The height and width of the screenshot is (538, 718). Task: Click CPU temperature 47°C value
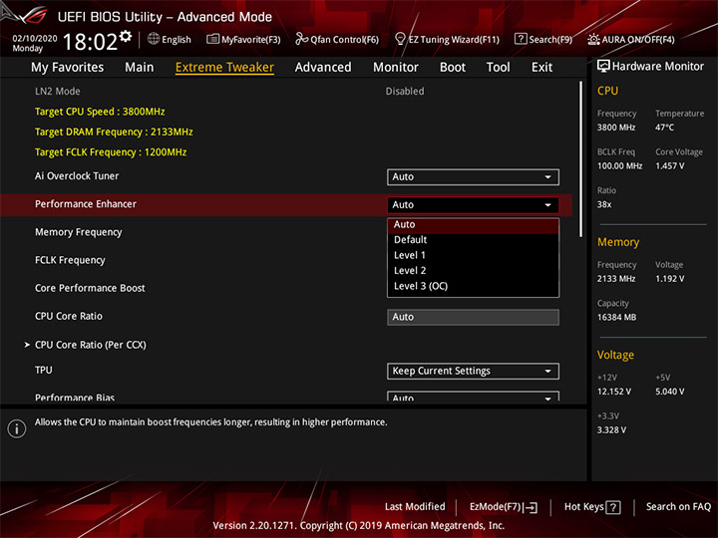(664, 128)
